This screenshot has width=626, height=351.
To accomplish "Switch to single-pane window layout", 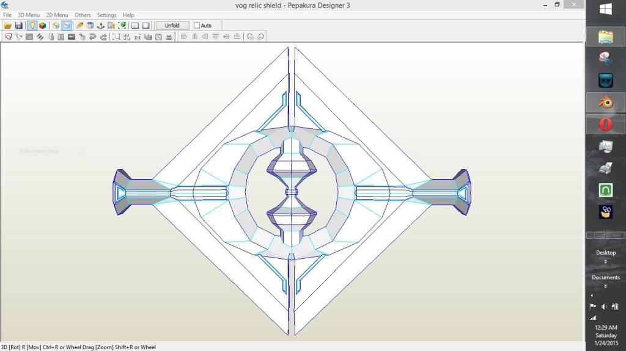I will click(145, 26).
